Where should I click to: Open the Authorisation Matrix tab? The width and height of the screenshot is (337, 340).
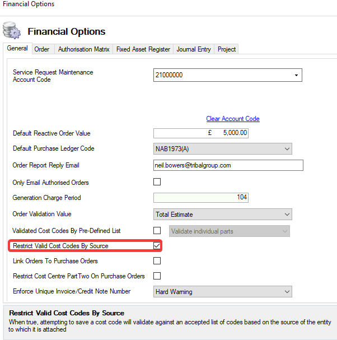point(83,49)
